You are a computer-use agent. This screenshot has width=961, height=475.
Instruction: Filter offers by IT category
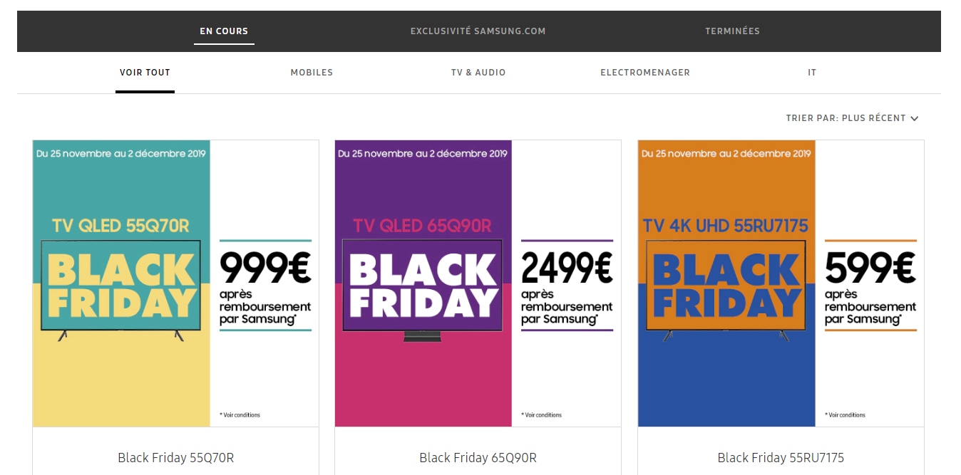tap(812, 73)
